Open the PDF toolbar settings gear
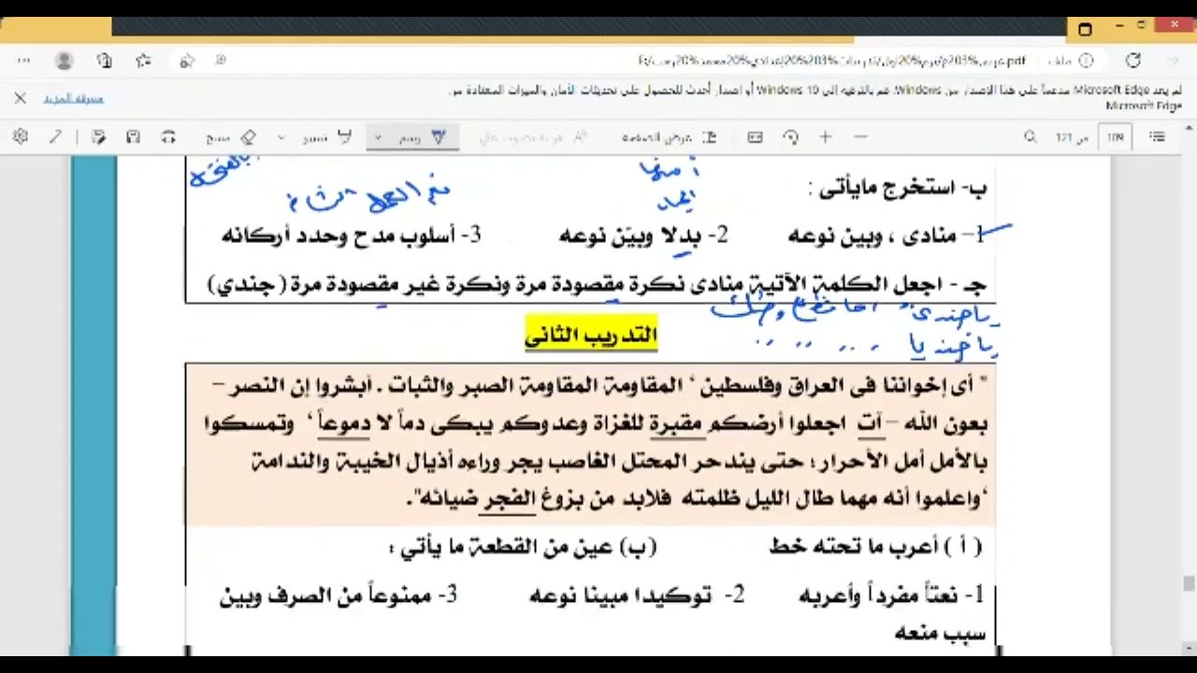Image resolution: width=1197 pixels, height=673 pixels. point(21,137)
